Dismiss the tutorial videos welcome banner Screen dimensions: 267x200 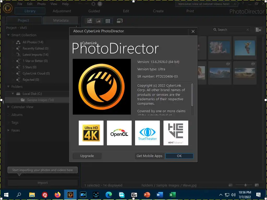[235, 4]
